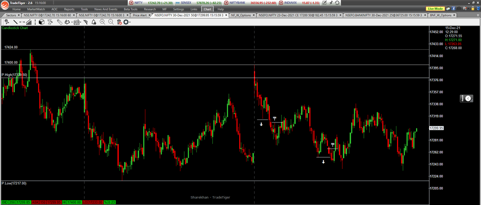
Task: Open the Research menu
Action: pyautogui.click(x=150, y=9)
